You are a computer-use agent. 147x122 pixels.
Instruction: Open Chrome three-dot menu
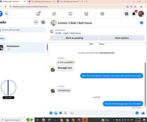[x=146, y=6]
